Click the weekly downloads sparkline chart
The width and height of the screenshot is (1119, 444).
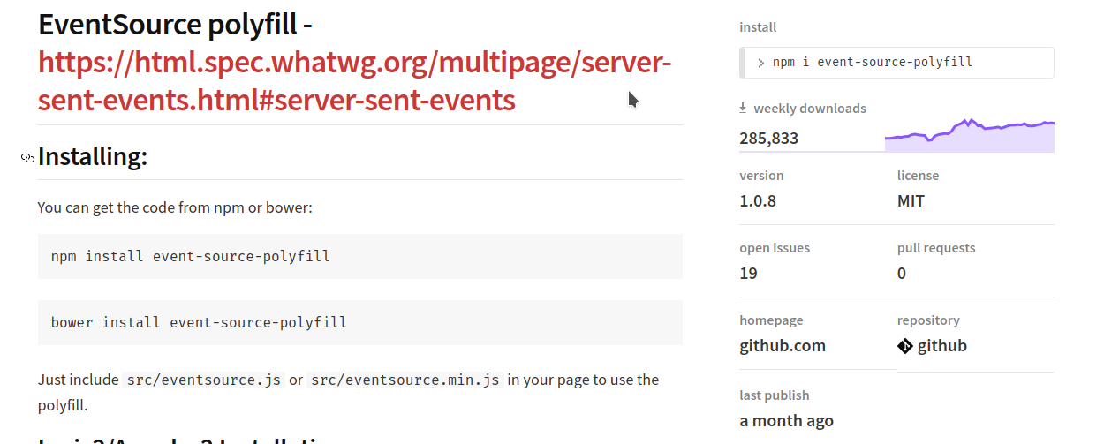pyautogui.click(x=970, y=135)
